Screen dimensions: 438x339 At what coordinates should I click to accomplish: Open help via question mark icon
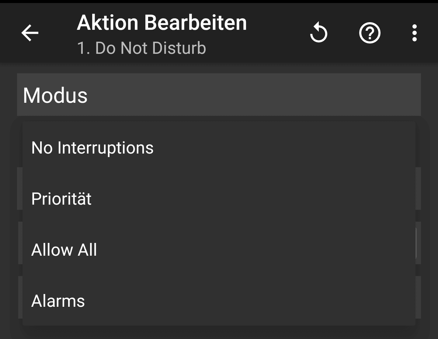pyautogui.click(x=370, y=33)
